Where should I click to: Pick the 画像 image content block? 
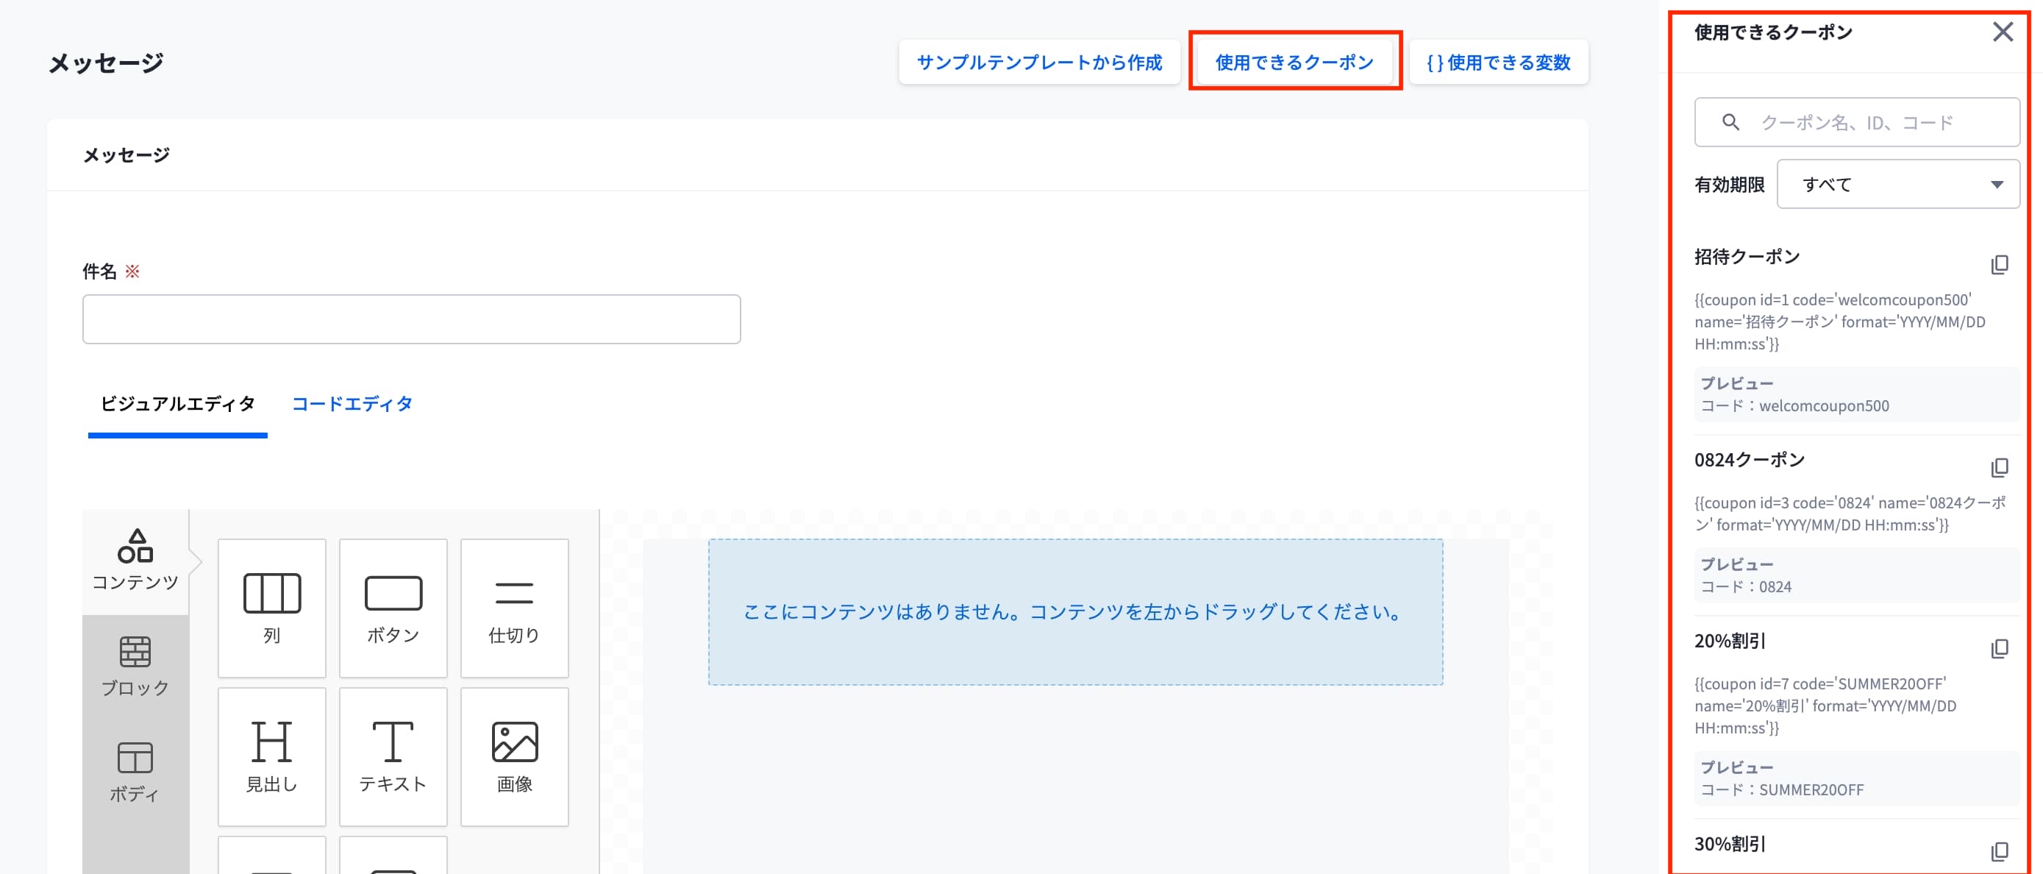click(x=515, y=756)
